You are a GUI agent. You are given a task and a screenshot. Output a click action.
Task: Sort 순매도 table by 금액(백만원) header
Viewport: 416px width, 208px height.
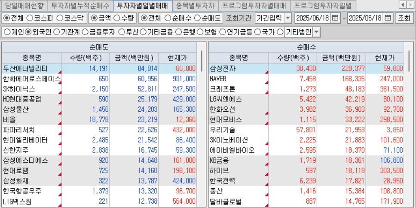(134, 58)
